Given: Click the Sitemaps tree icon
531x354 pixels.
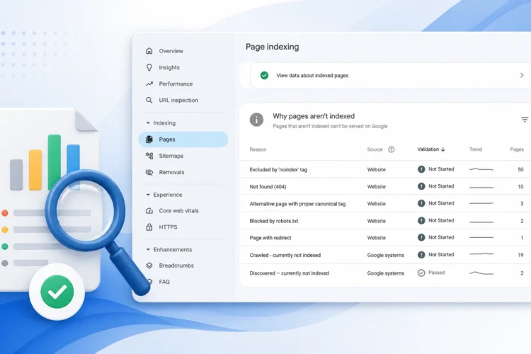Looking at the screenshot, I should [149, 156].
